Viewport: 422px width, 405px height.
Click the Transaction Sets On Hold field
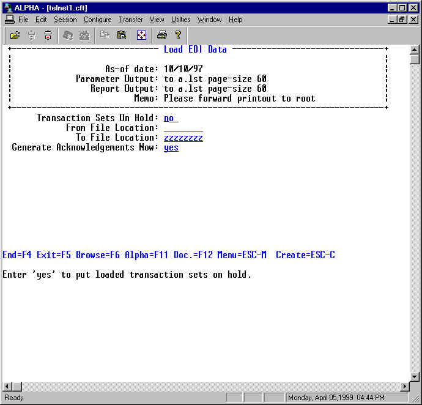(x=171, y=118)
